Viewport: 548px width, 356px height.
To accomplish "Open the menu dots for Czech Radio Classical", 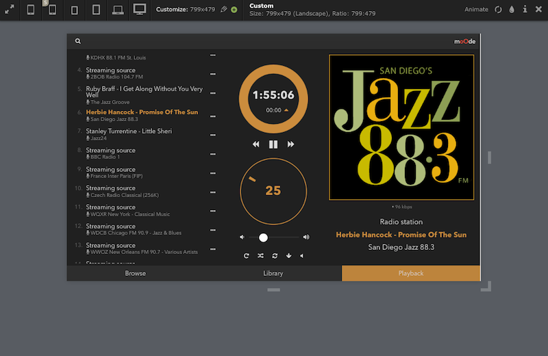I will tap(213, 192).
